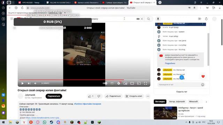Open Steam from taskbar
Screen dimensions: 223x125
pos(51,122)
